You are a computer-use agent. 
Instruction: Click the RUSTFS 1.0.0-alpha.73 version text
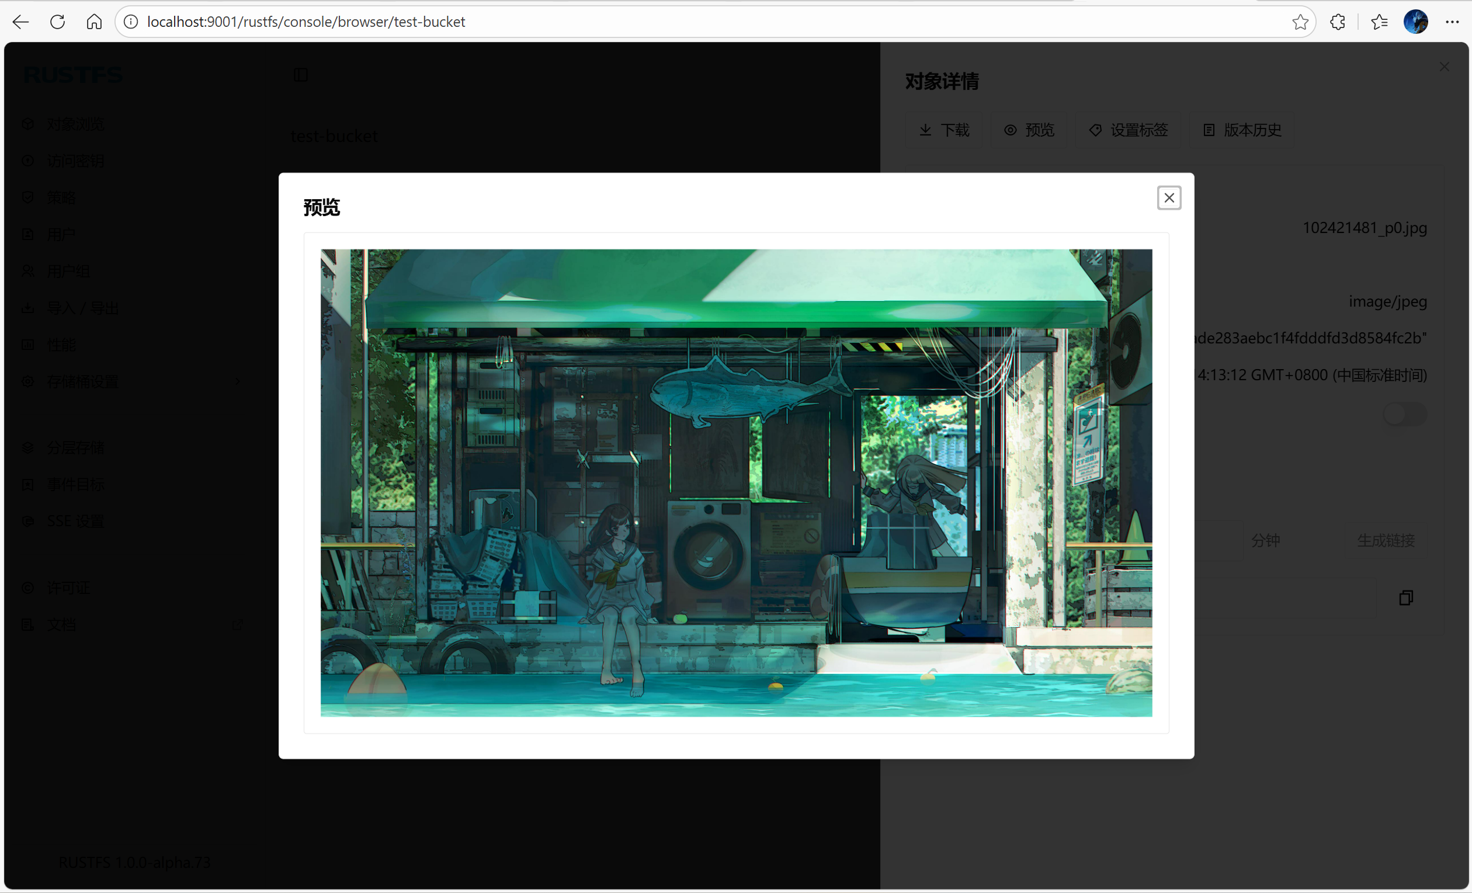point(134,863)
